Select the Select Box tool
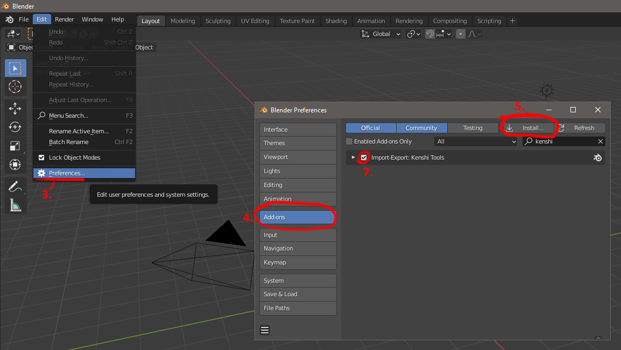This screenshot has height=350, width=621. (15, 68)
